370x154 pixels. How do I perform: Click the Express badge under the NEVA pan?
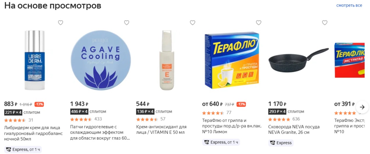pyautogui.click(x=281, y=143)
